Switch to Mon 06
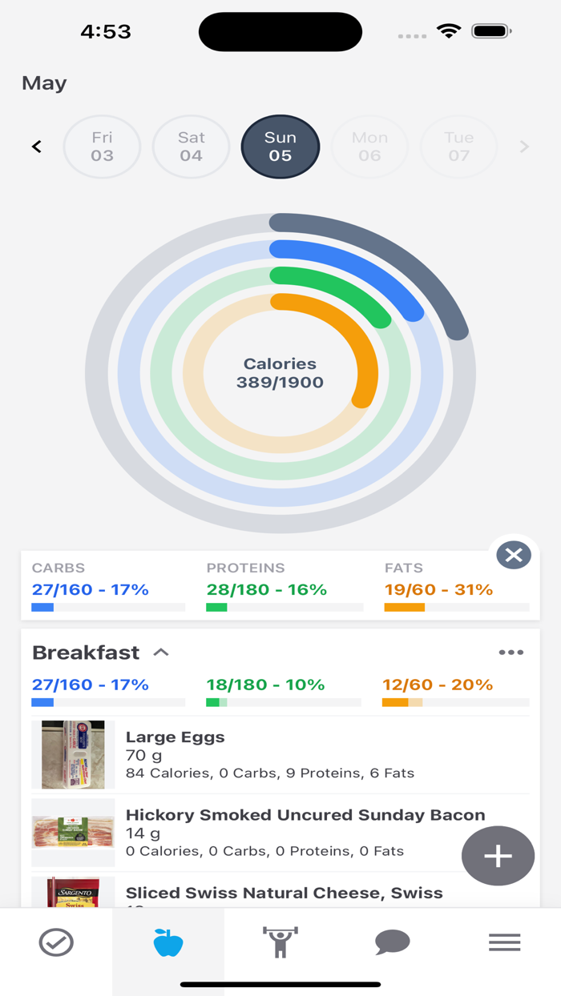The height and width of the screenshot is (996, 561). (x=369, y=147)
